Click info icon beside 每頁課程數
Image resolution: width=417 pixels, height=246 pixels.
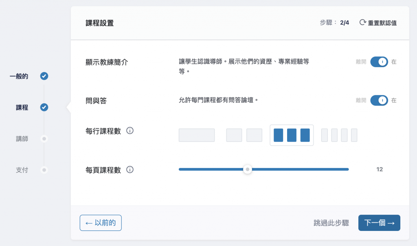click(130, 170)
